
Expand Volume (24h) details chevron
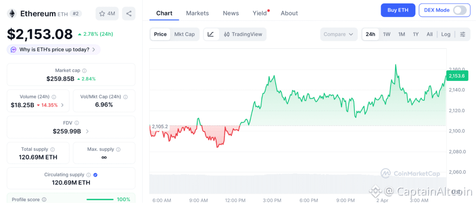coord(63,105)
